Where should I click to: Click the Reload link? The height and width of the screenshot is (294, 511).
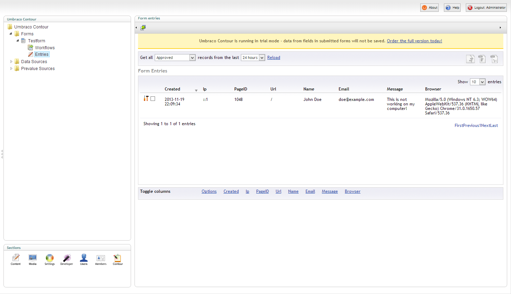point(274,58)
